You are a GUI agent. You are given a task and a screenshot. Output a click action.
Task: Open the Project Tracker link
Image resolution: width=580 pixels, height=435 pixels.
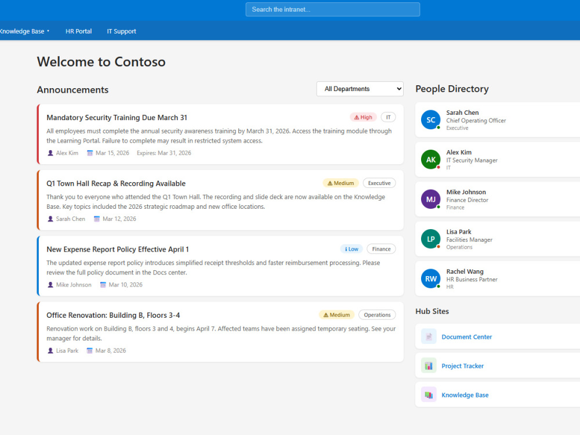point(463,366)
